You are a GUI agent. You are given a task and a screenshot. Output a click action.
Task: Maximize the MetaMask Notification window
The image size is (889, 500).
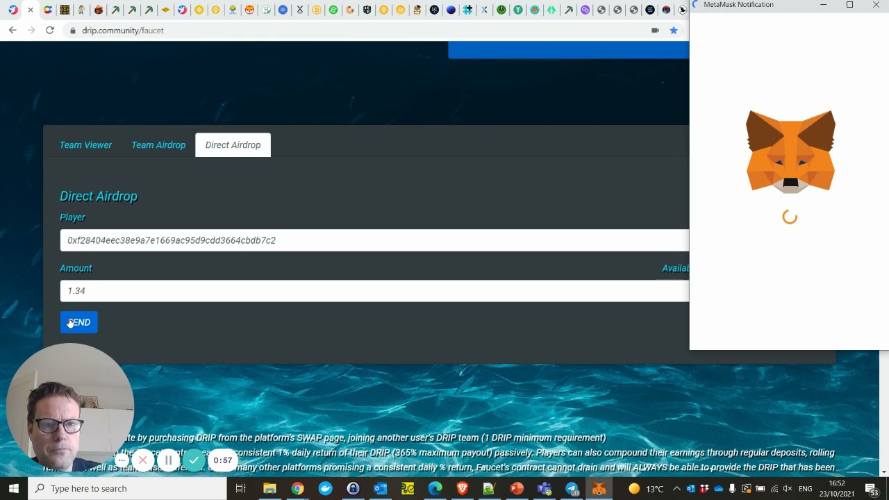[849, 5]
